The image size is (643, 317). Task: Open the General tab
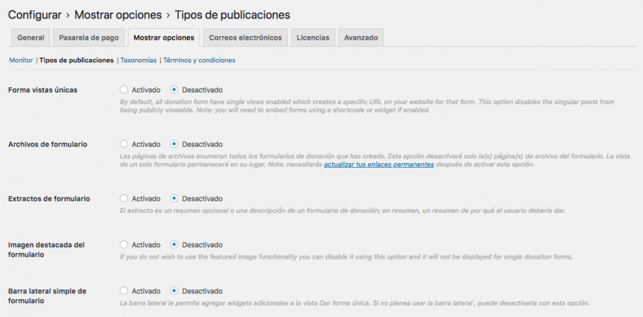[31, 38]
